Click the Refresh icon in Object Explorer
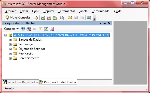 pyautogui.click(x=46, y=29)
